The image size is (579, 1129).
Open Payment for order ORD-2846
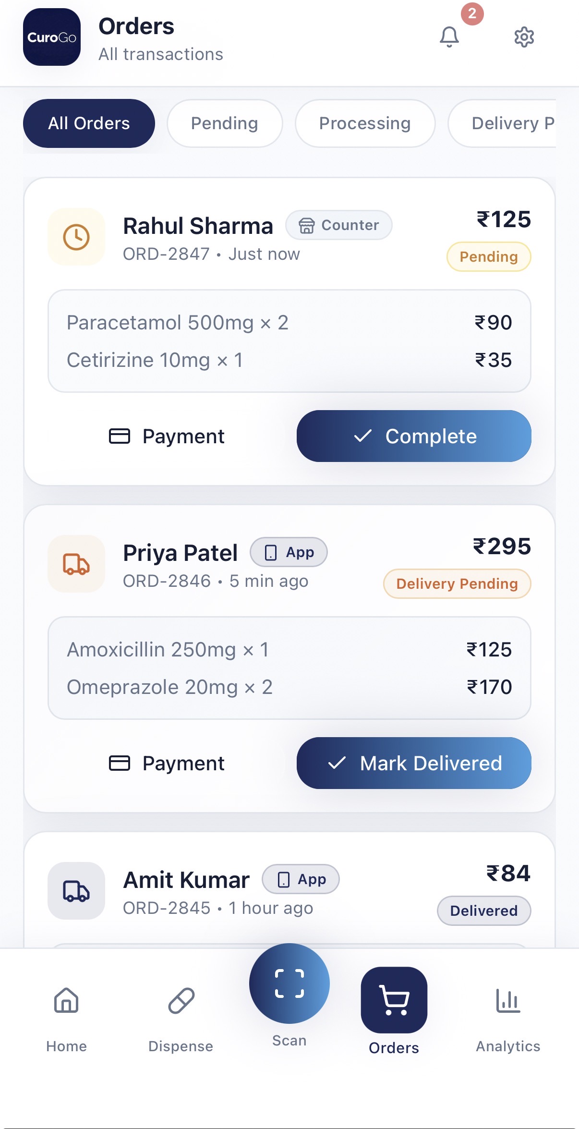coord(167,763)
